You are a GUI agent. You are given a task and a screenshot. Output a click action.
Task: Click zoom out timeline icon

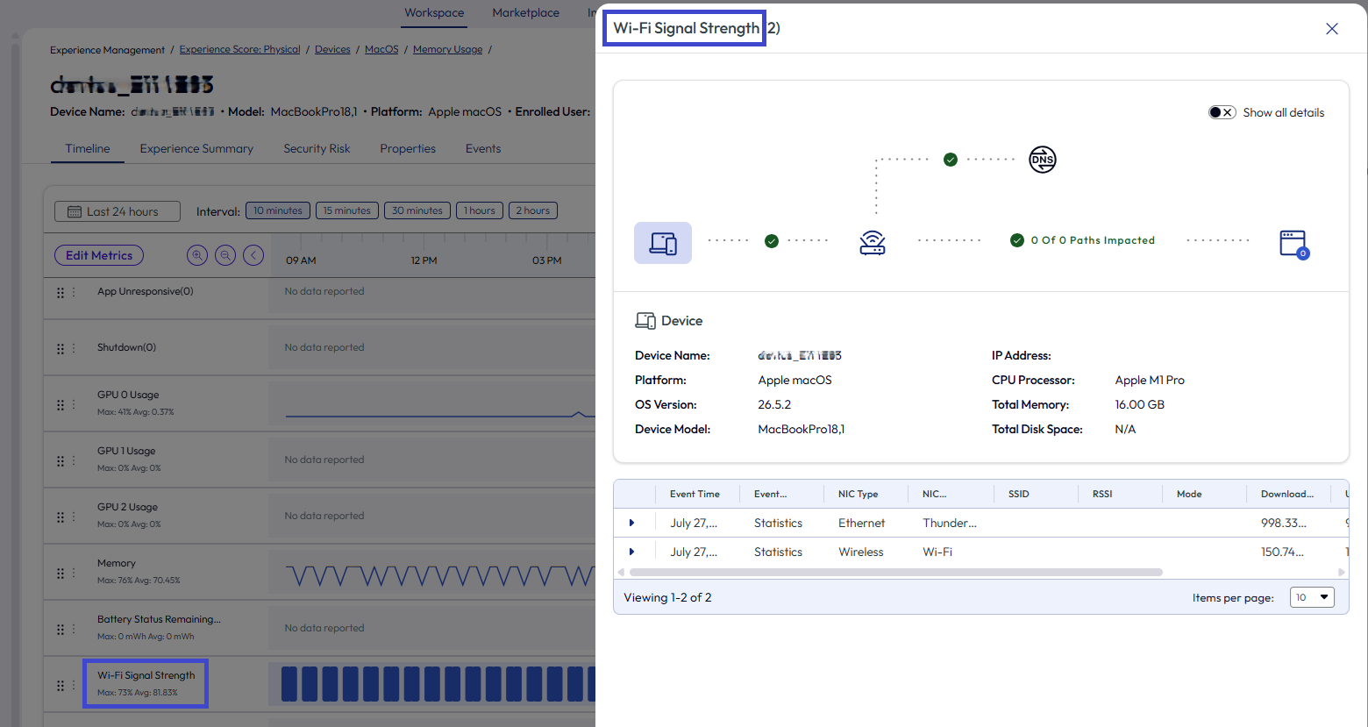(225, 255)
